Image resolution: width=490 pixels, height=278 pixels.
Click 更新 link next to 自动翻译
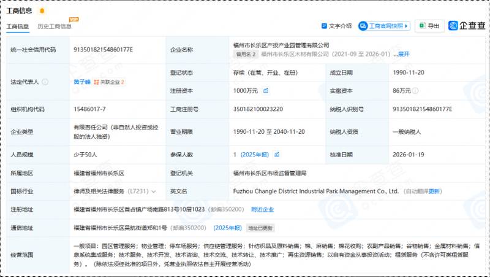pos(434,191)
